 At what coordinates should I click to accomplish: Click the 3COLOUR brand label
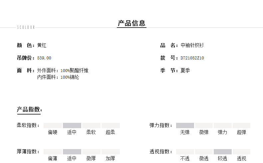click(26, 27)
